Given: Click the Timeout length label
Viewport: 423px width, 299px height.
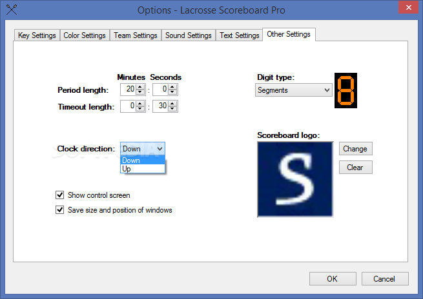Looking at the screenshot, I should click(86, 107).
